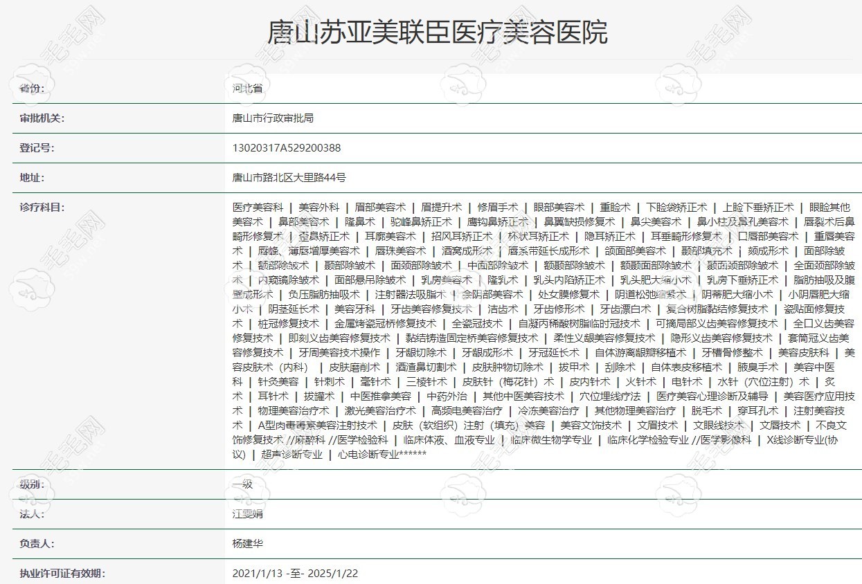Select the 穴位埋线疗法 entry
This screenshot has width=862, height=584.
(610, 396)
